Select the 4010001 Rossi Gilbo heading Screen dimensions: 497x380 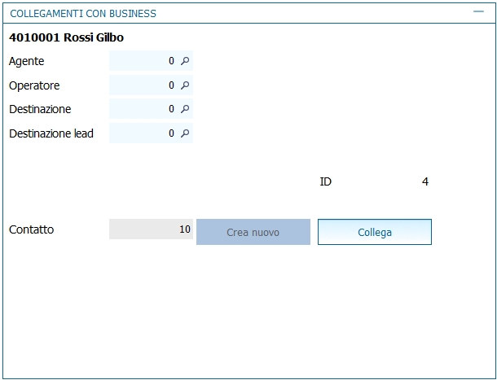(67, 37)
